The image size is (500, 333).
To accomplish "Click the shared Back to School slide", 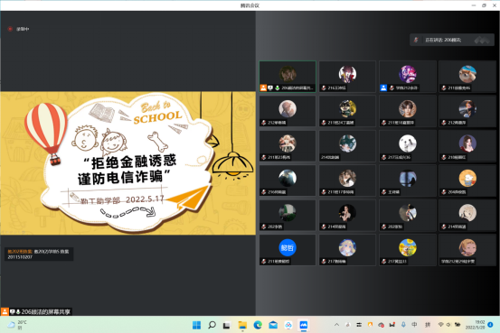I will click(x=127, y=163).
